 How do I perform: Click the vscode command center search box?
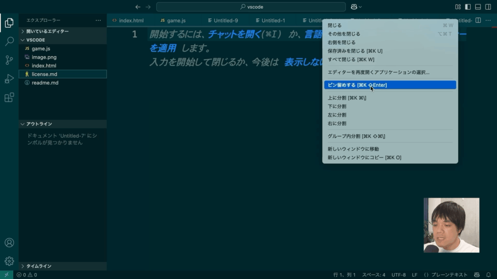click(251, 7)
